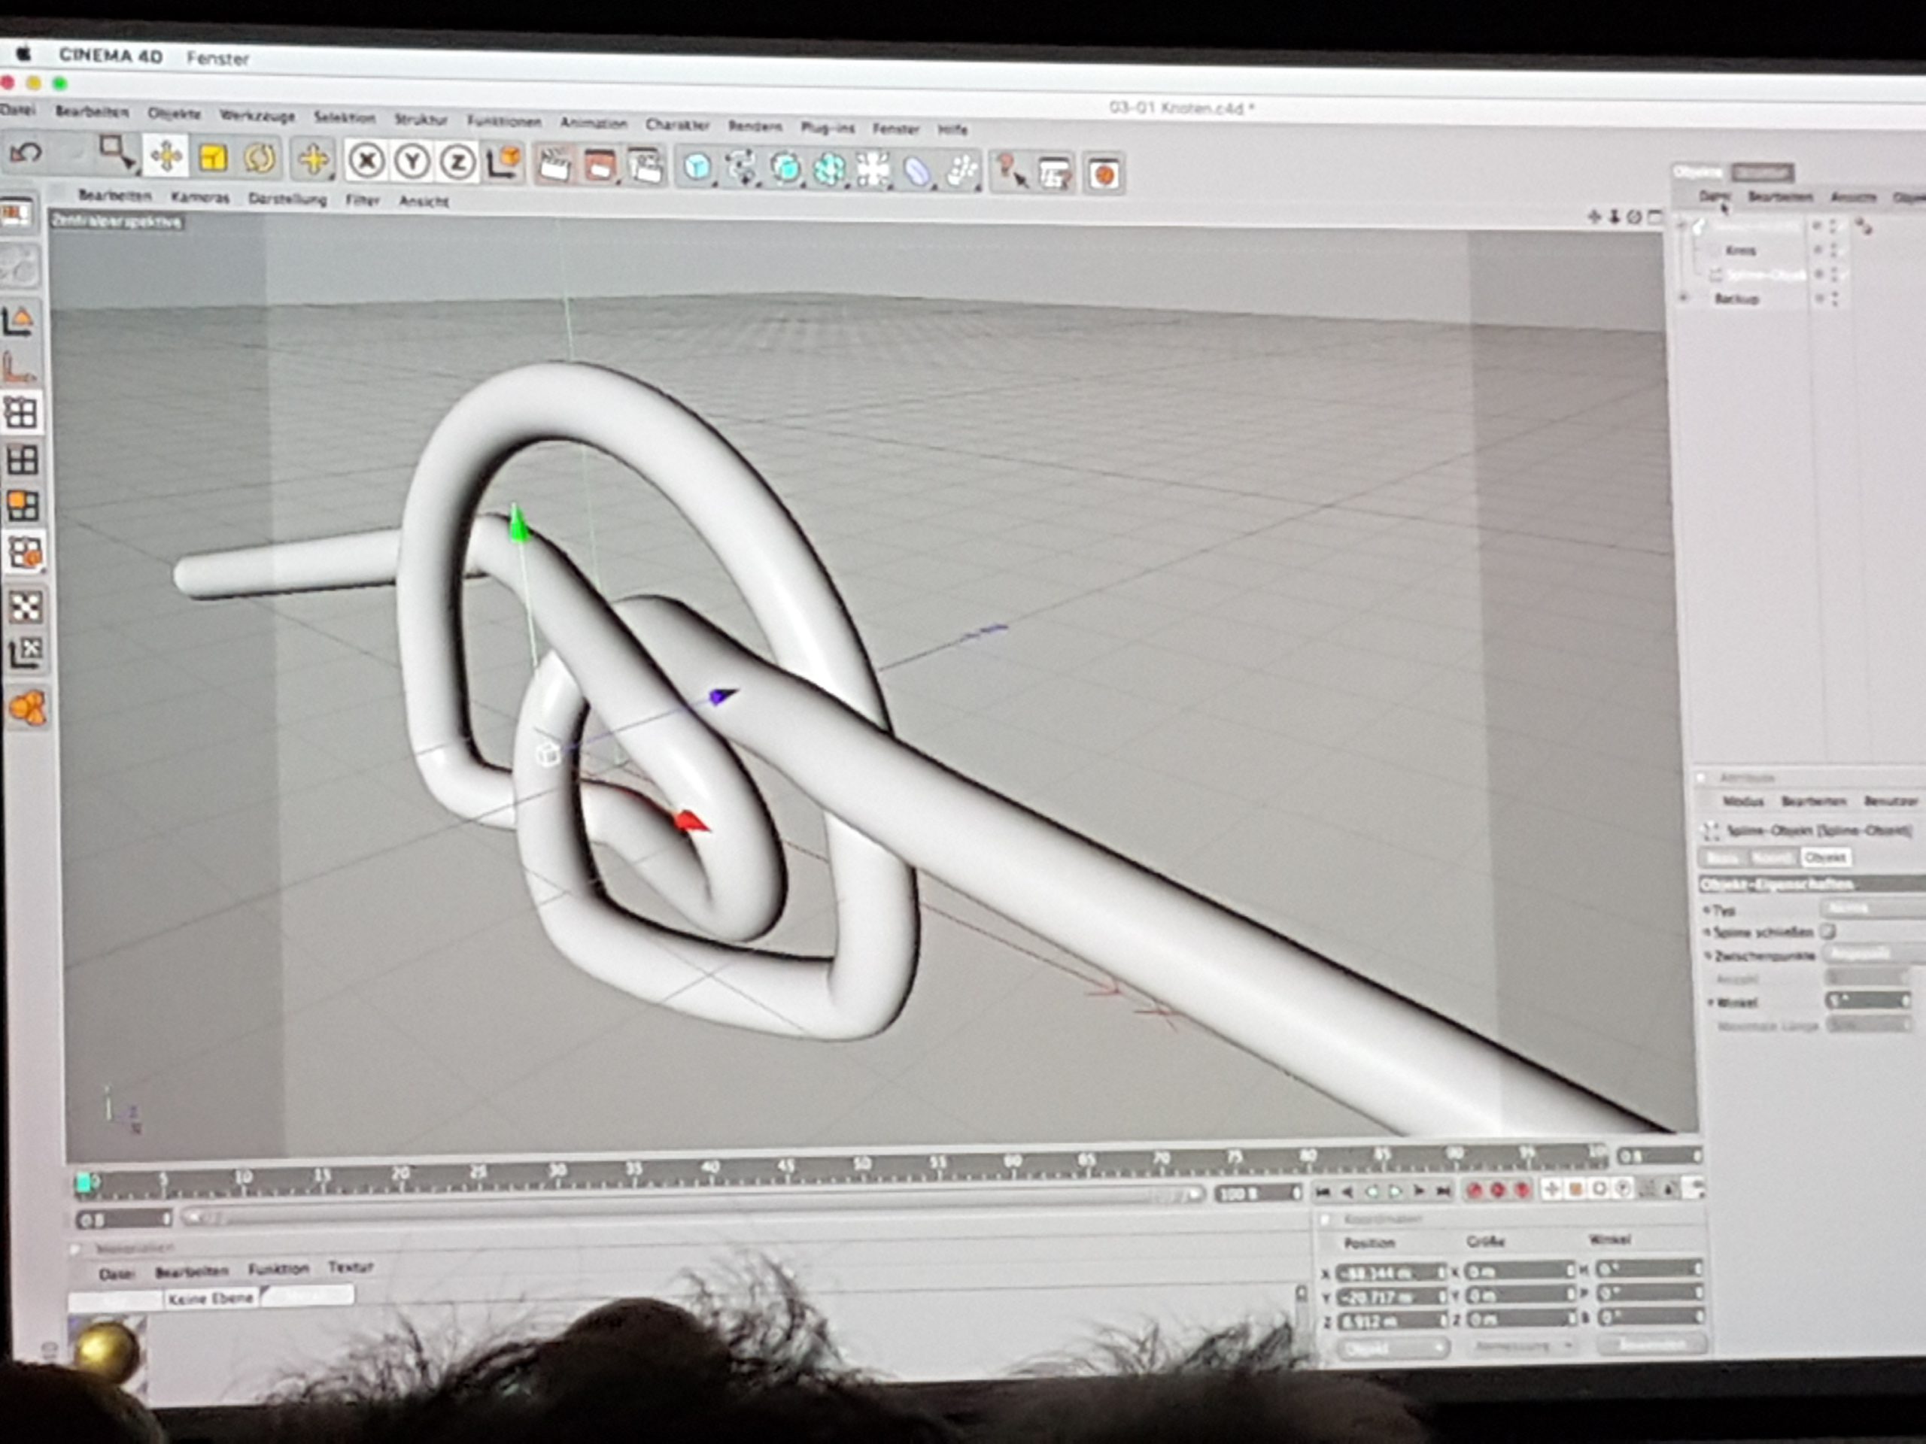Select the Scale tool icon
Image resolution: width=1926 pixels, height=1444 pixels.
[x=212, y=159]
